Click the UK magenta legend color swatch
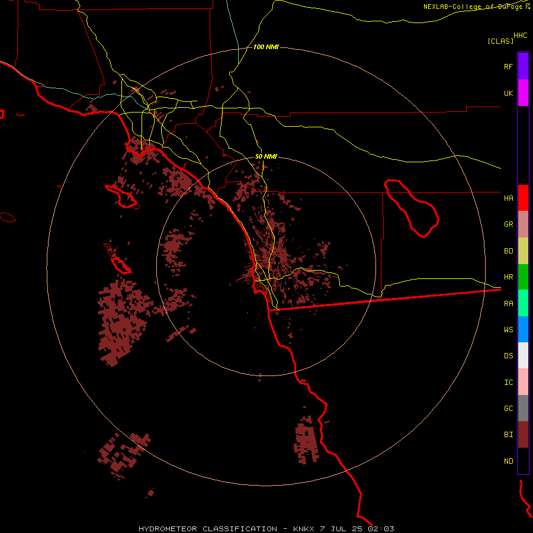 (523, 92)
